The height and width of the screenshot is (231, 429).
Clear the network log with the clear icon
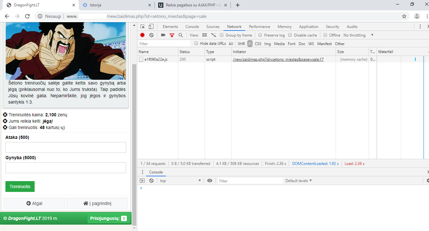[151, 35]
